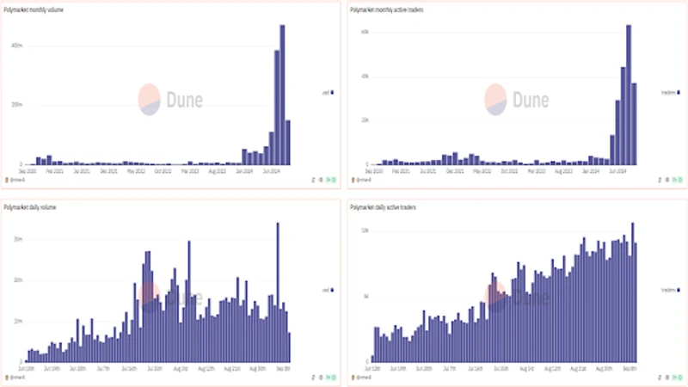Open the Polymarket daily active traders title

point(383,207)
